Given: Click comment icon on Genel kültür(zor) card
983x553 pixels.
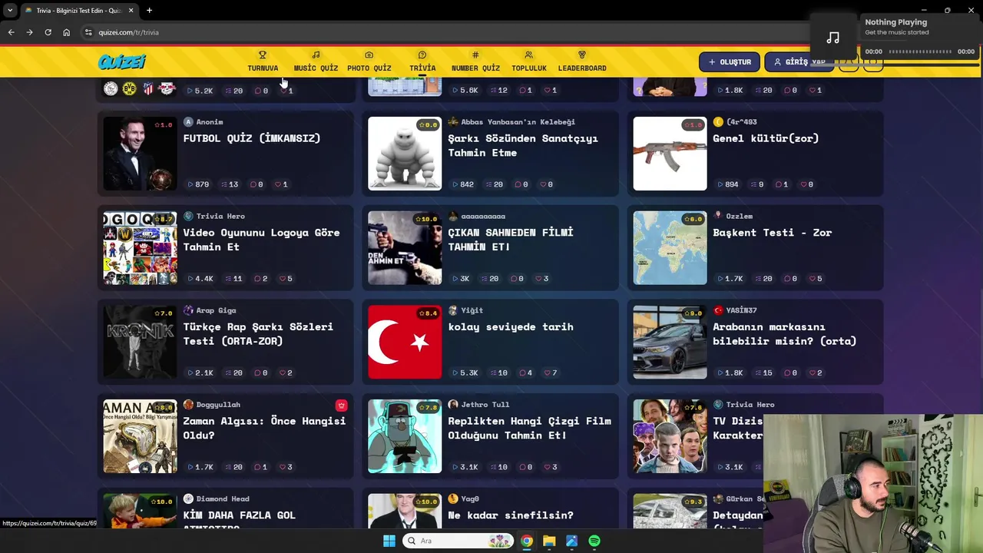Looking at the screenshot, I should 778,184.
